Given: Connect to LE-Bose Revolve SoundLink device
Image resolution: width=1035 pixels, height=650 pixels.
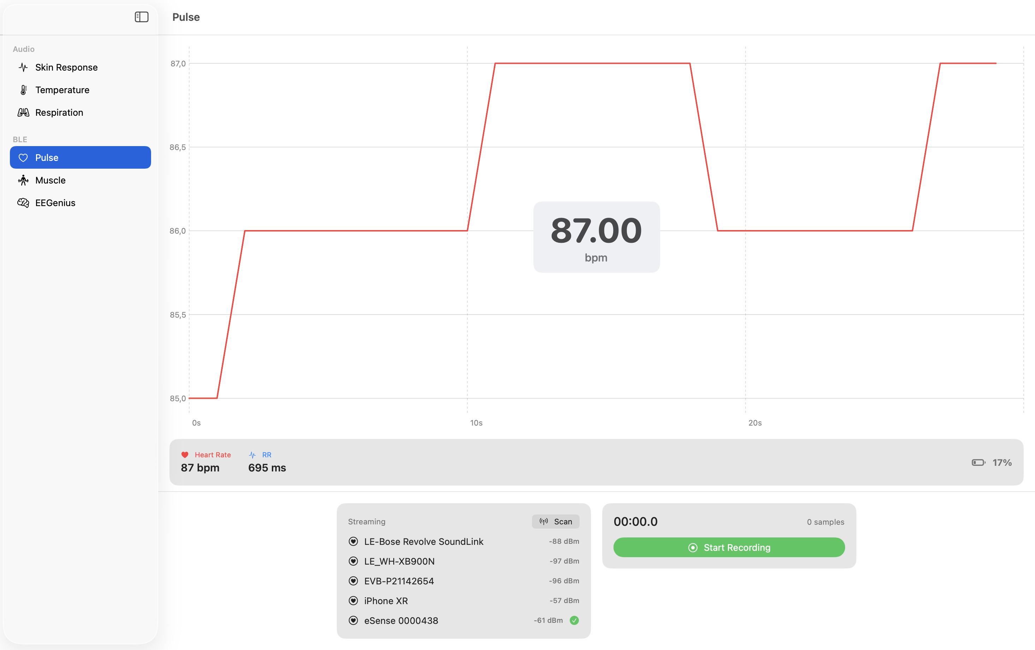Looking at the screenshot, I should (x=464, y=541).
